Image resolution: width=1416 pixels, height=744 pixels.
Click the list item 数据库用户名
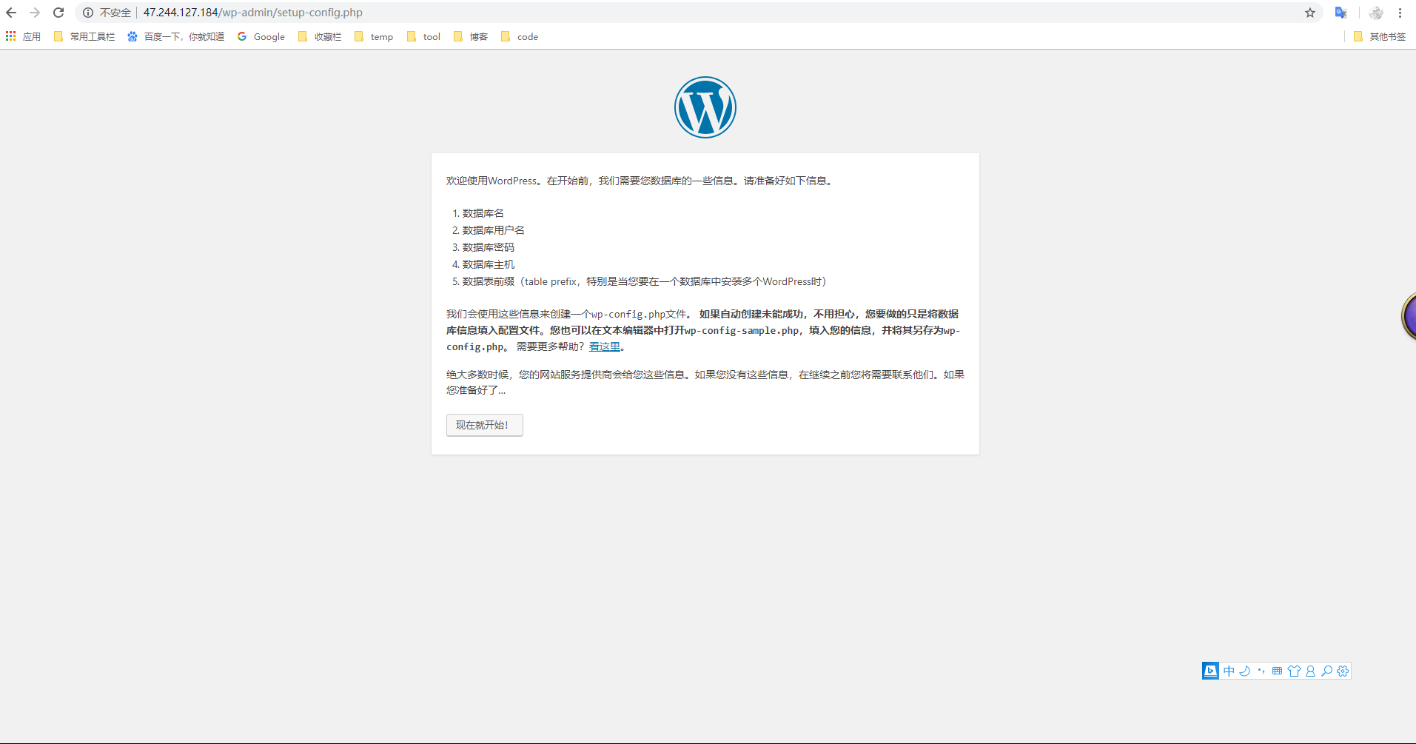coord(494,230)
